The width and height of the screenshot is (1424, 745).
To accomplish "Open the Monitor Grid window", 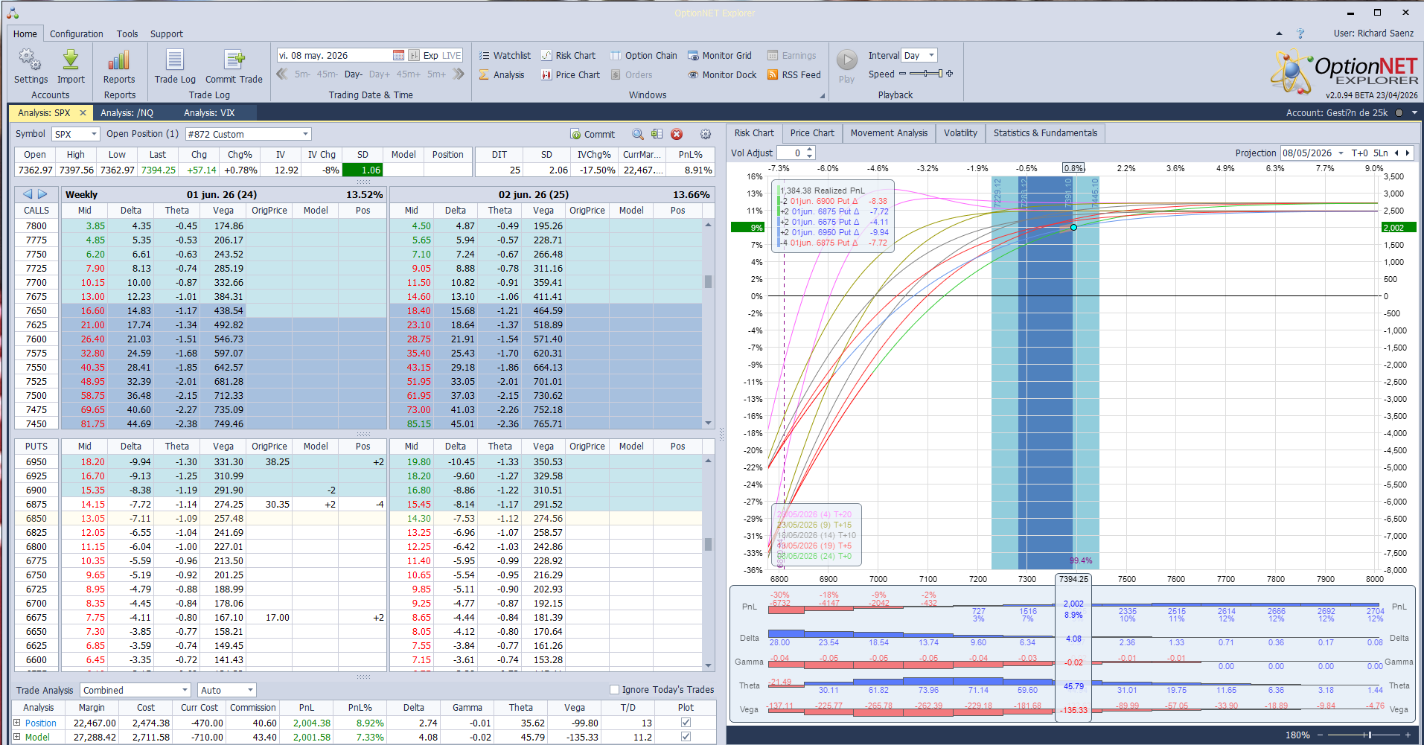I will pos(720,55).
